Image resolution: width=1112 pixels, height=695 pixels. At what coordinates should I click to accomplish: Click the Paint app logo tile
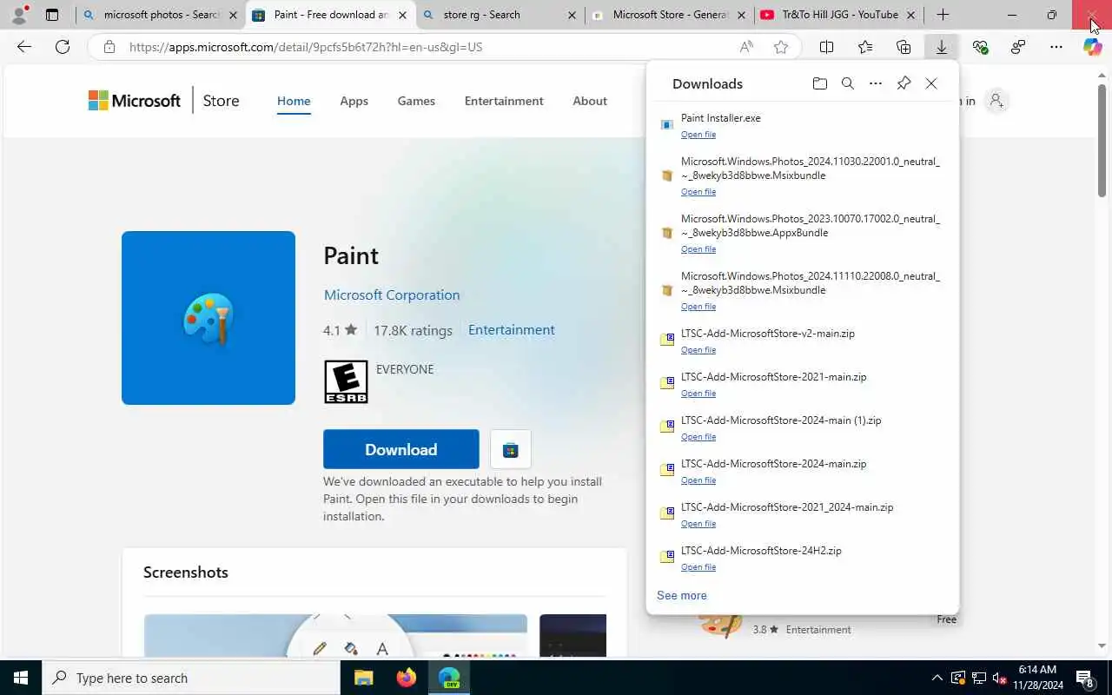coord(208,318)
